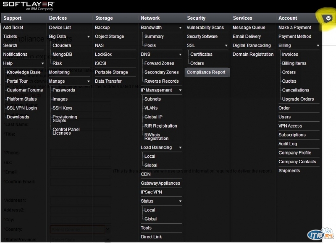Screen dimensions: 336x243
Task: Toggle the Manage submenu arrow under Devices
Action: (88, 81)
